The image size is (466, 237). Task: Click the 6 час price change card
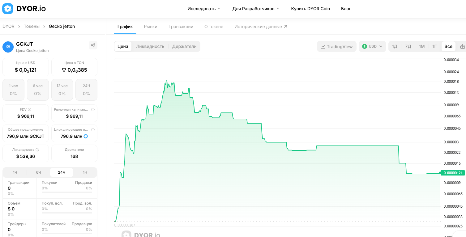38,90
